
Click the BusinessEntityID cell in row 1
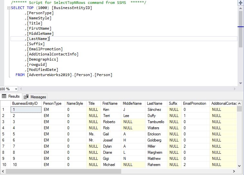tap(26, 110)
